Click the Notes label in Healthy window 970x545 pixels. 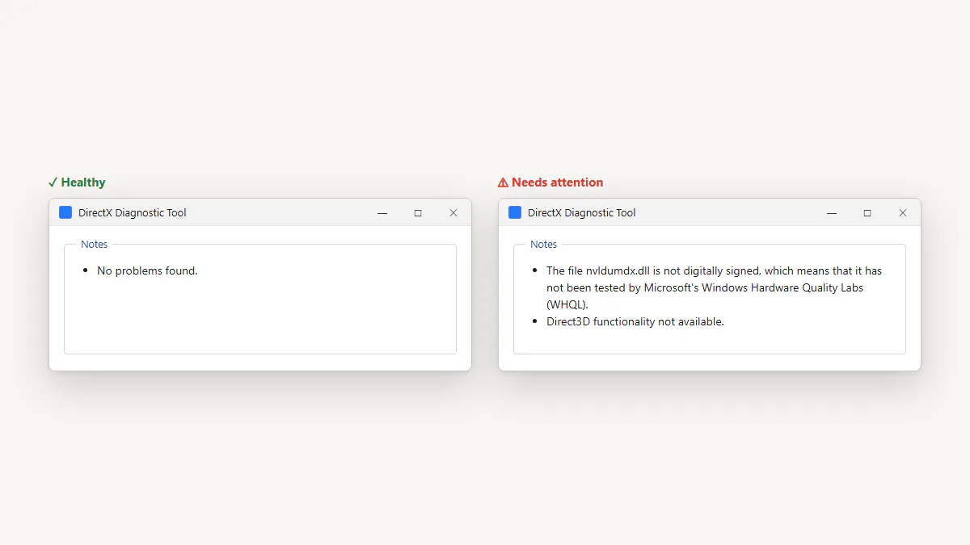[x=94, y=244]
